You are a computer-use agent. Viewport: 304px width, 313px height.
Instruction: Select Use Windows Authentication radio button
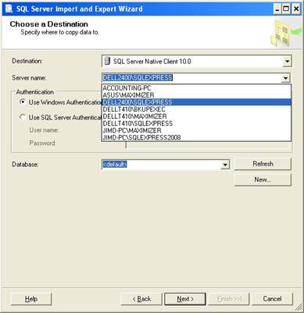pos(23,102)
